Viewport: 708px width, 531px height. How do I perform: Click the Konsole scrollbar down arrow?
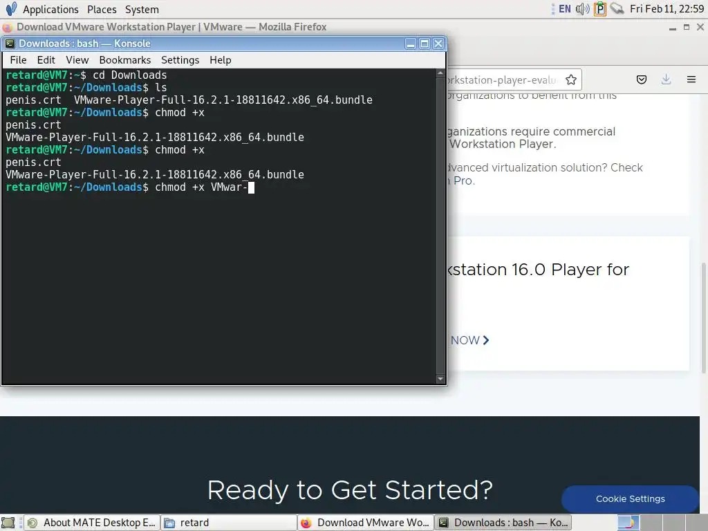tap(440, 379)
